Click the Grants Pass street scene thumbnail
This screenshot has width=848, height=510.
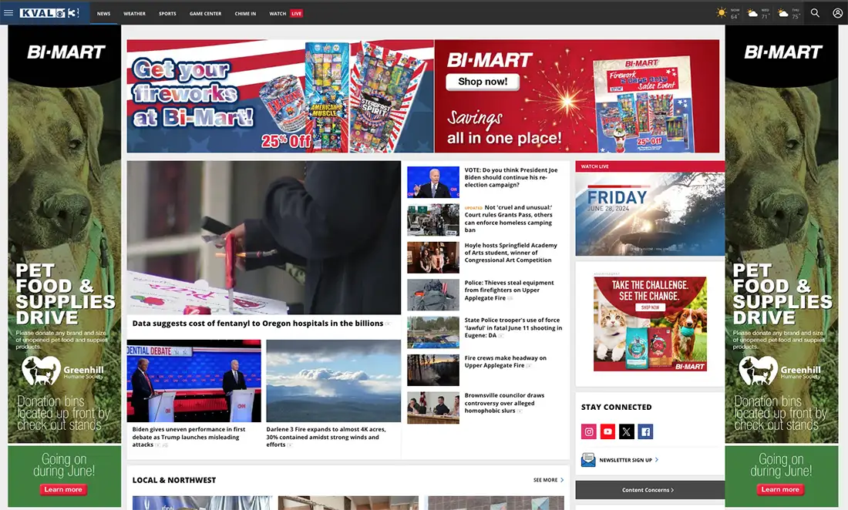(433, 220)
